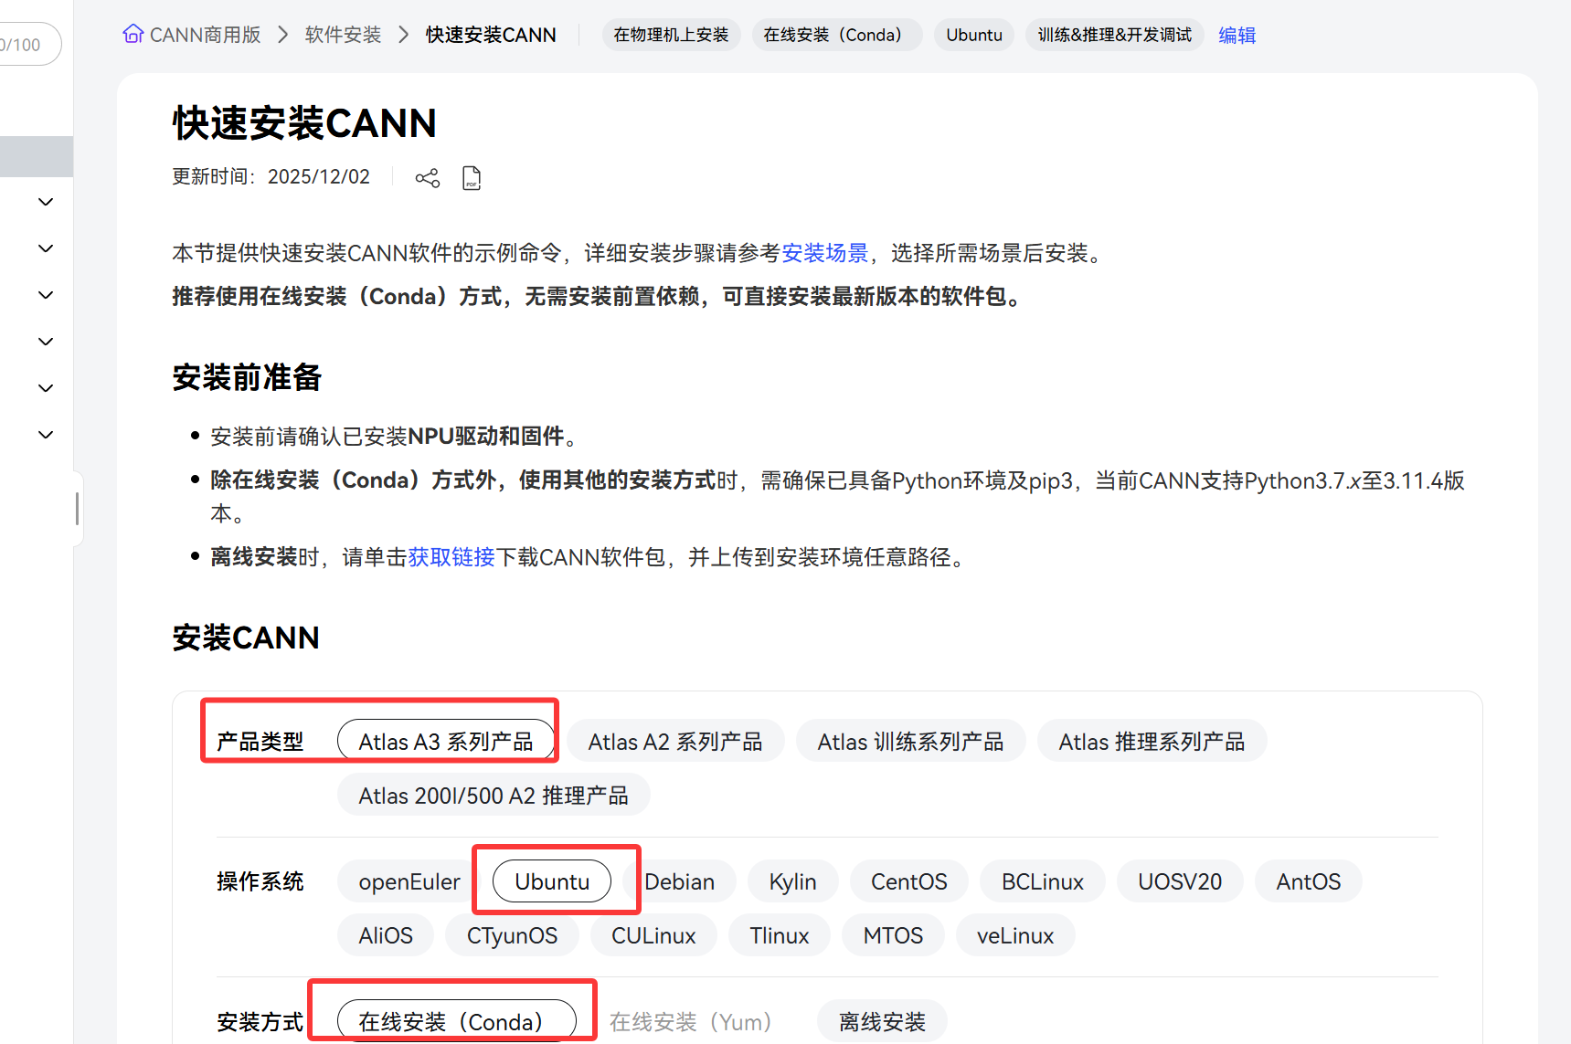Select 离线安装 install method

click(x=882, y=1021)
